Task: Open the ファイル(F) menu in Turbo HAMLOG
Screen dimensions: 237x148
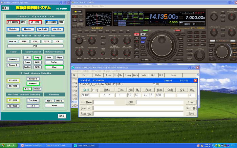Action: [76, 71]
